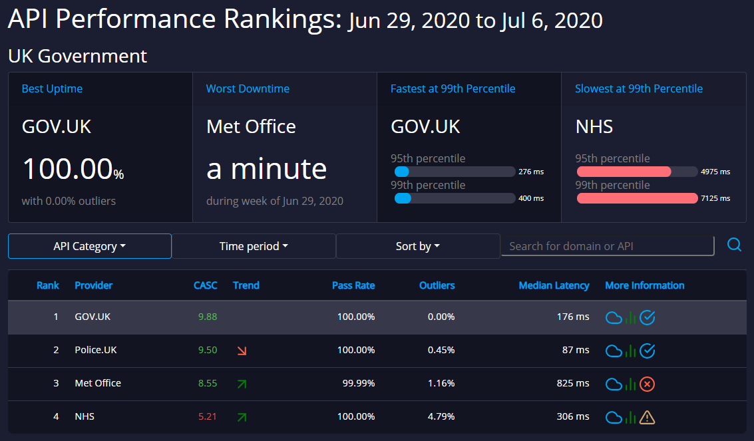Click the 100.00% uptime figure
754x441 pixels.
click(73, 169)
